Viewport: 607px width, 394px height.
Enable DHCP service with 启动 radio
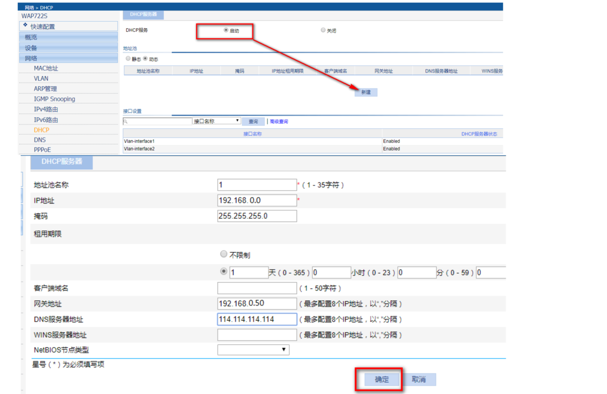[x=226, y=30]
